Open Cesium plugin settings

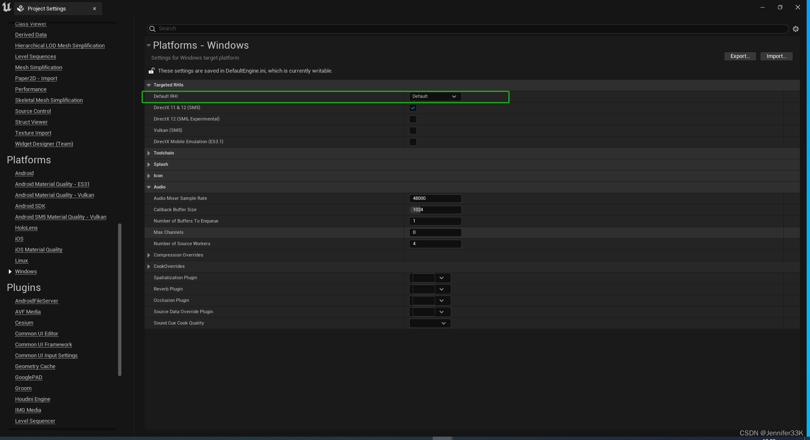pyautogui.click(x=24, y=323)
